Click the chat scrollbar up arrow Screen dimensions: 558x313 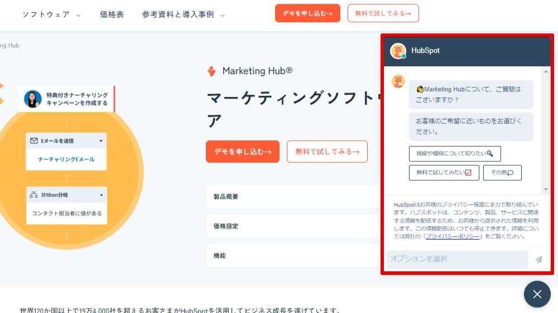[546, 71]
